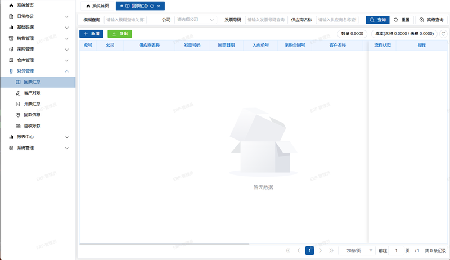450x260 pixels.
Task: Expand the 销售管理 menu
Action: [37, 38]
